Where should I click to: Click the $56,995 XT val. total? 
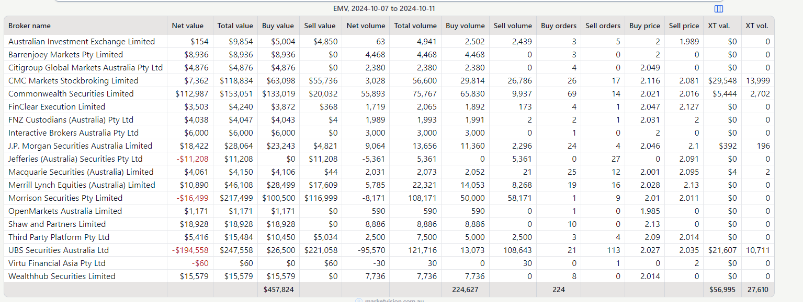click(x=722, y=289)
